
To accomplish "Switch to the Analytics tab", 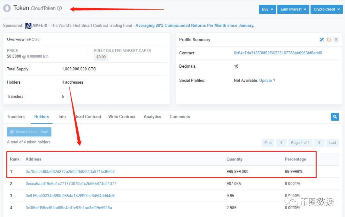I will (152, 116).
